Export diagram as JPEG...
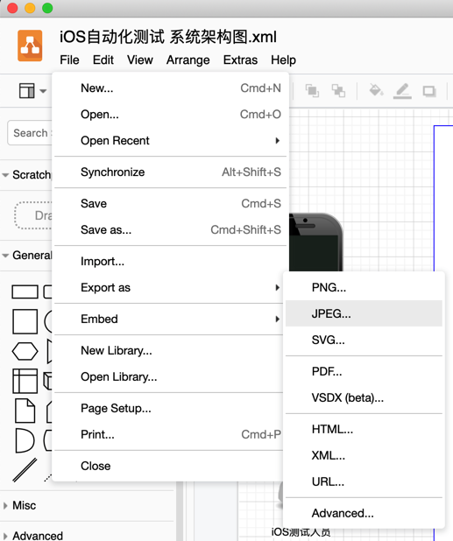The image size is (453, 541). pos(364,313)
